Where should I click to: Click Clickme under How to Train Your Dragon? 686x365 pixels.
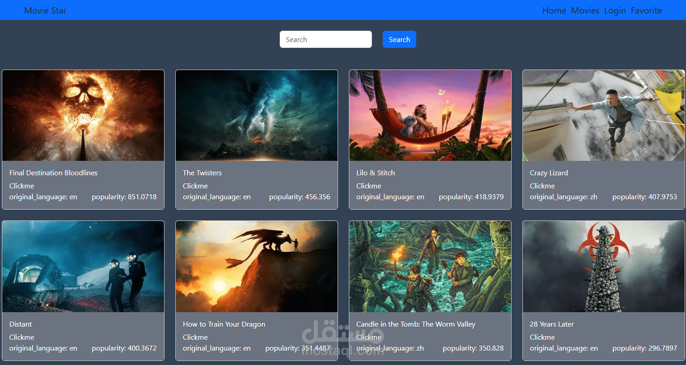pos(195,337)
